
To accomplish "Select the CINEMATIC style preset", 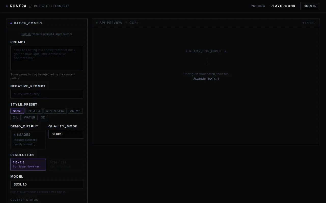I will (55, 111).
